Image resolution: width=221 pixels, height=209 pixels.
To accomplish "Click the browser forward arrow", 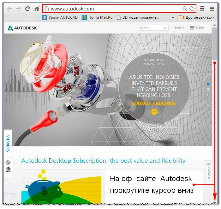I will (x=18, y=9).
